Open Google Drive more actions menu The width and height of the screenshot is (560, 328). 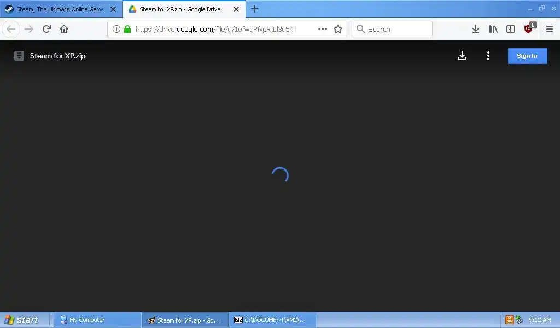(488, 56)
